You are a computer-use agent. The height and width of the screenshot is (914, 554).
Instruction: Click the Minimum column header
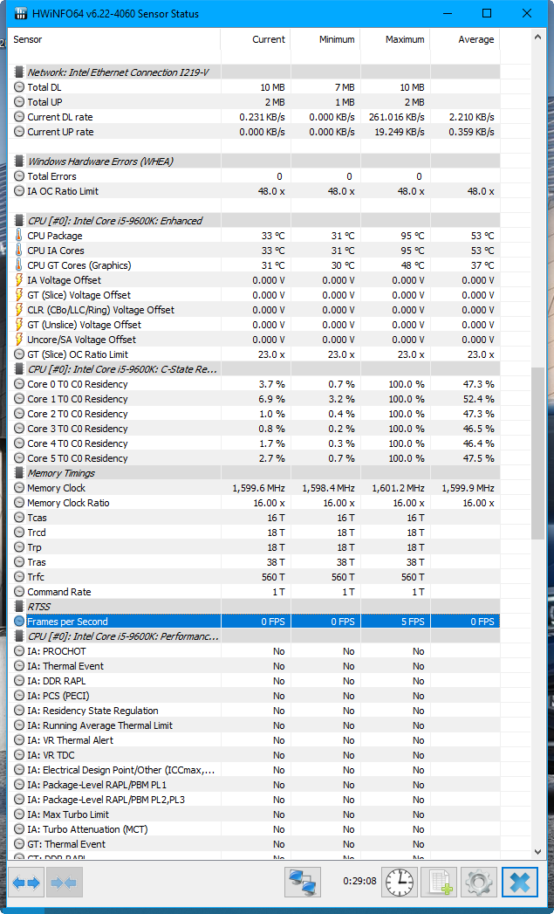tap(325, 39)
